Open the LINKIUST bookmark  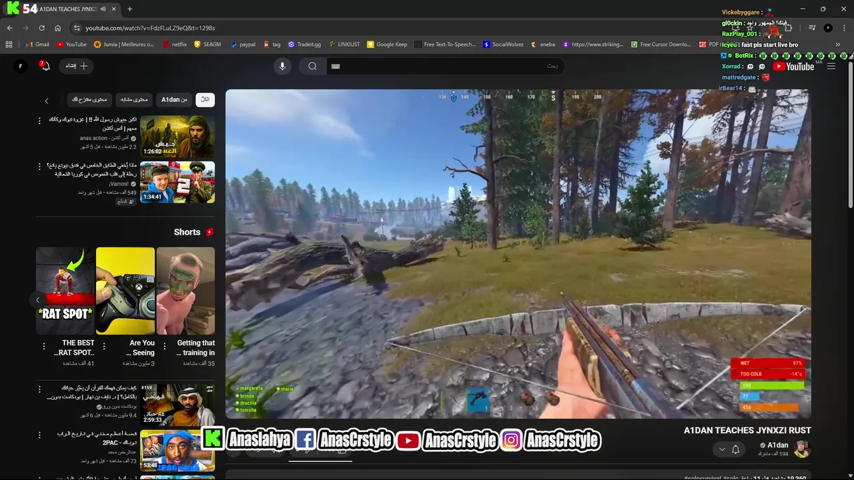coord(344,45)
